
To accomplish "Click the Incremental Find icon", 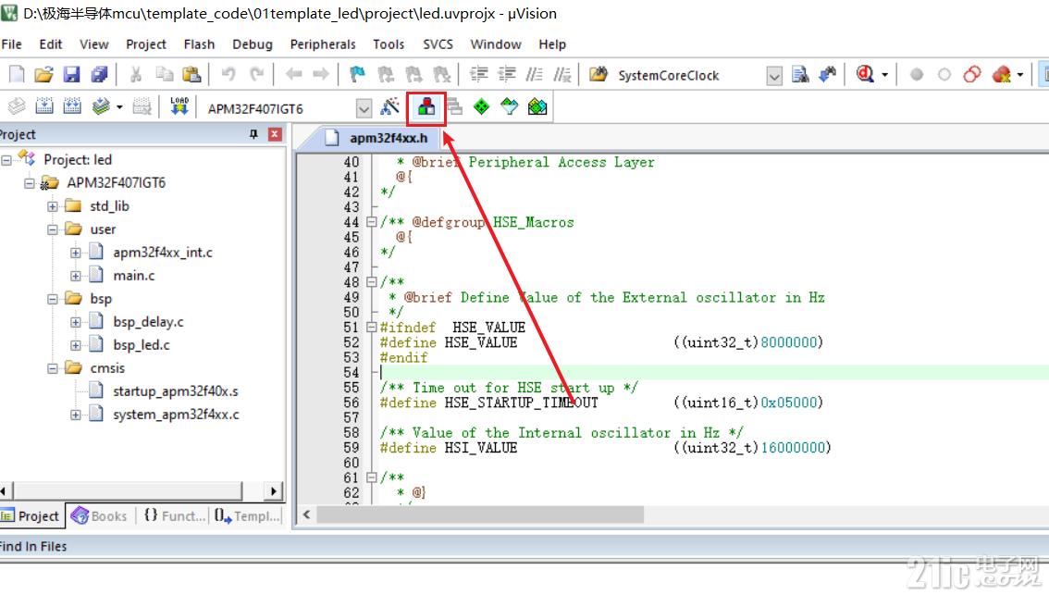I will click(828, 74).
